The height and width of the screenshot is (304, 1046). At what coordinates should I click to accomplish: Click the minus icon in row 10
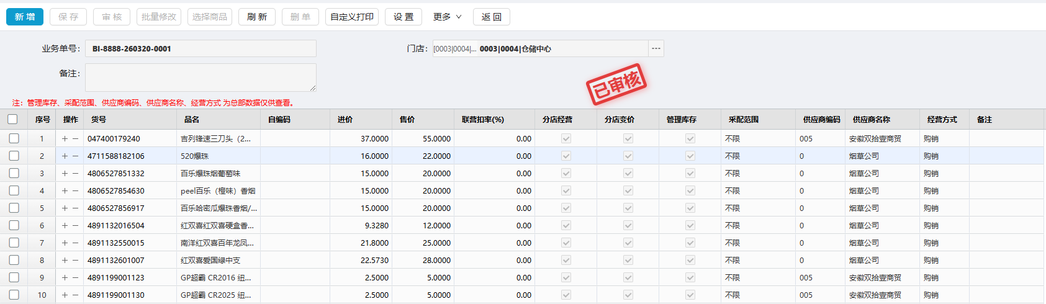tap(76, 295)
